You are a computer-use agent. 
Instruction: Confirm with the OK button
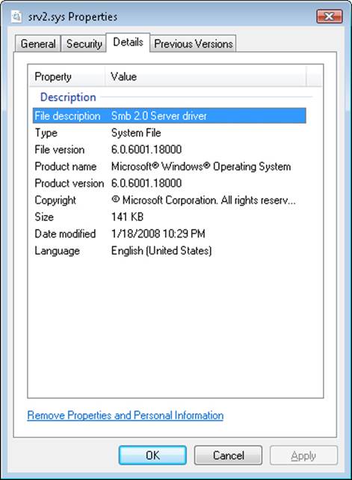click(x=152, y=455)
